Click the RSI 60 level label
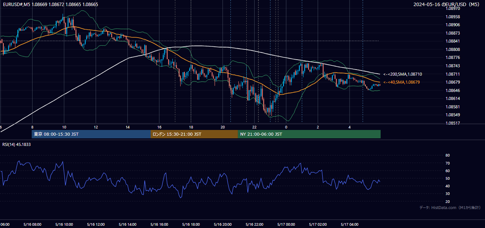The image size is (485, 228). [x=447, y=171]
